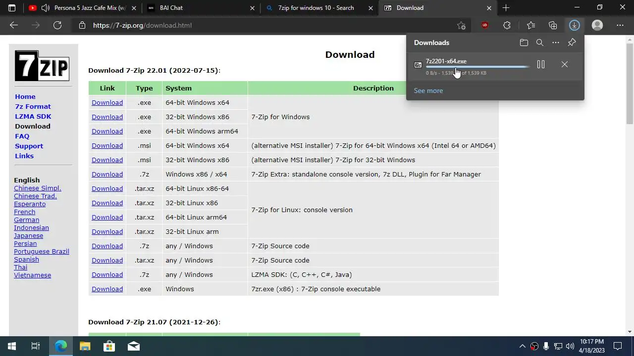Mute the Persona 5 tab audio icon

click(x=46, y=8)
